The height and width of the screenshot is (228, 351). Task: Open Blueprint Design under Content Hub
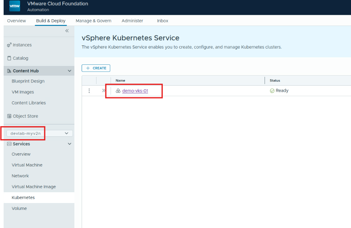pos(28,81)
